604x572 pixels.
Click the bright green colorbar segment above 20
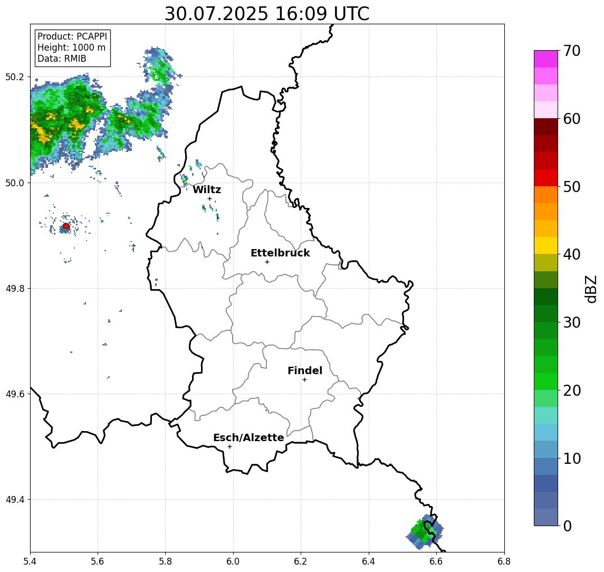pos(546,382)
